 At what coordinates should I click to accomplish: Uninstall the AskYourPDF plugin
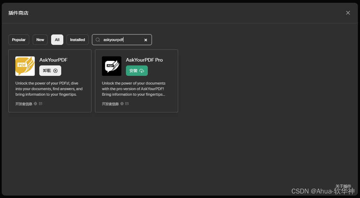50,71
